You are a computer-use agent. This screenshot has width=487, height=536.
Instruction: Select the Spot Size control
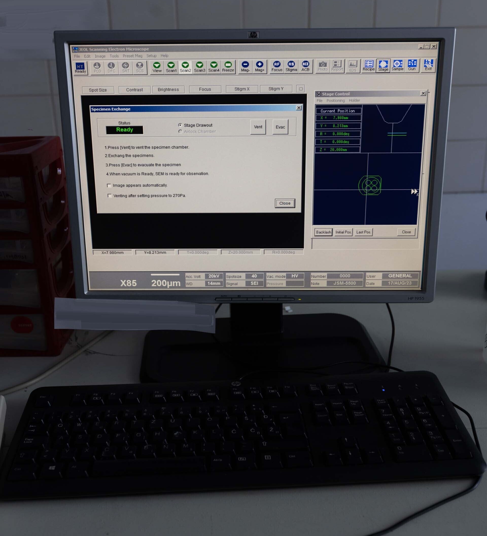tap(98, 90)
